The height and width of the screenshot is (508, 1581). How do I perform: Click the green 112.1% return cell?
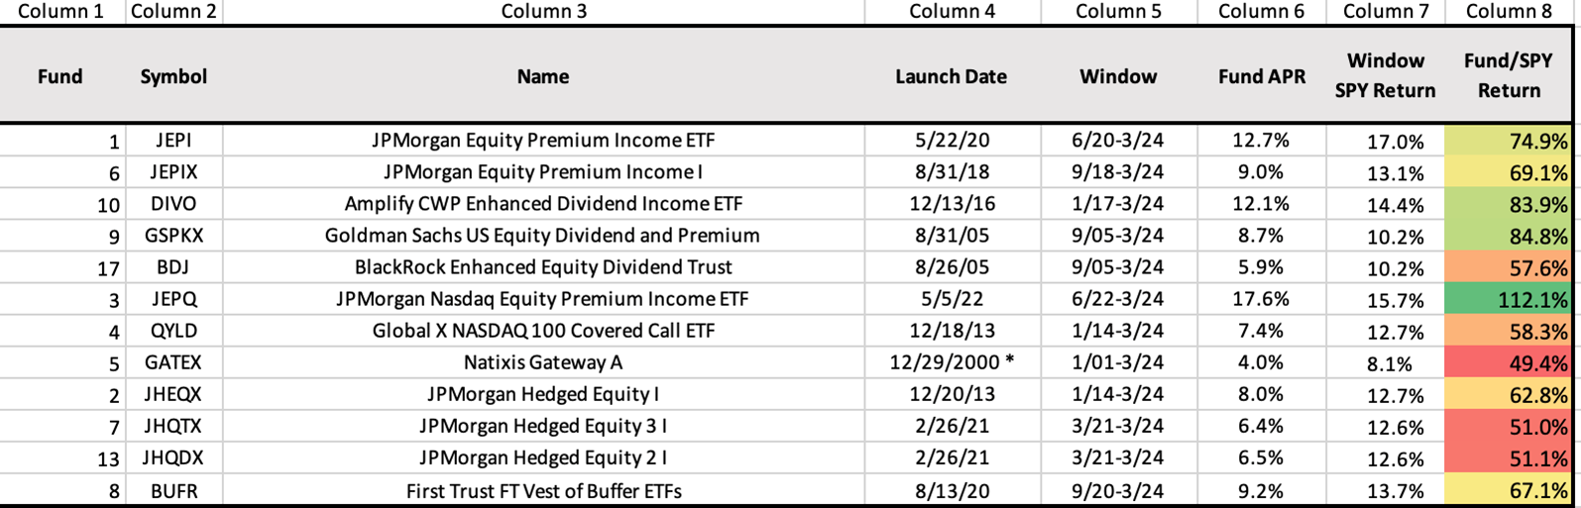point(1508,299)
